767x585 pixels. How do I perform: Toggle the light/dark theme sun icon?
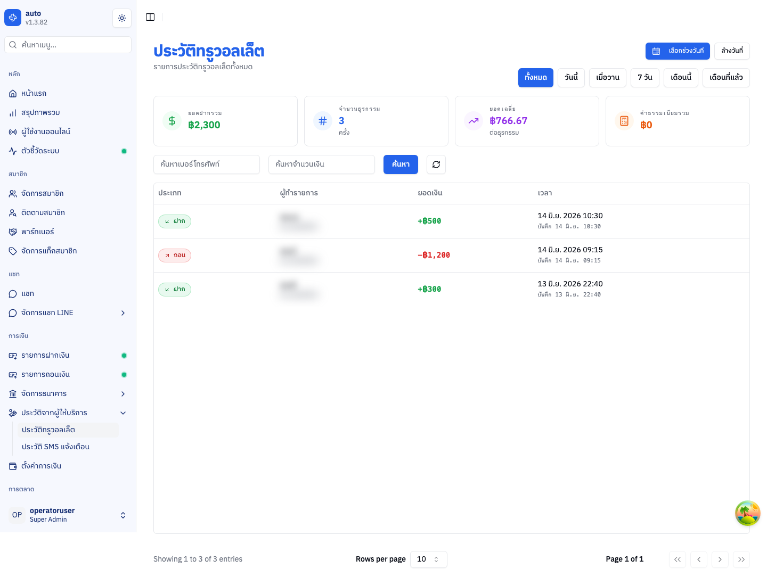(122, 18)
